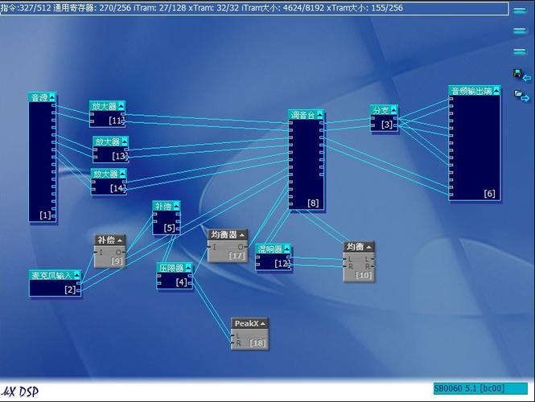535x402 pixels.
Task: Select the PeakX module title
Action: [x=246, y=323]
